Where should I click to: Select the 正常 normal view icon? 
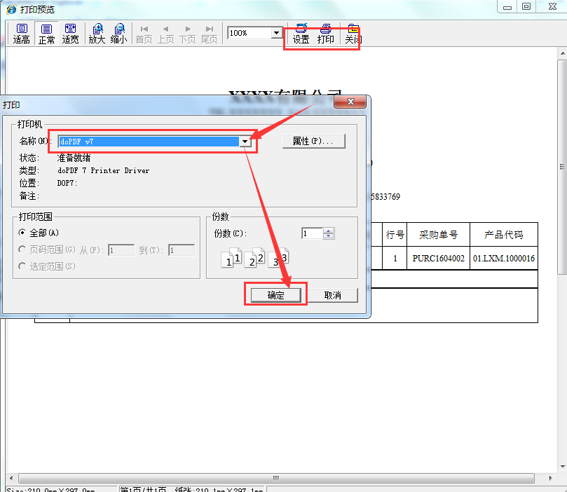[46, 33]
